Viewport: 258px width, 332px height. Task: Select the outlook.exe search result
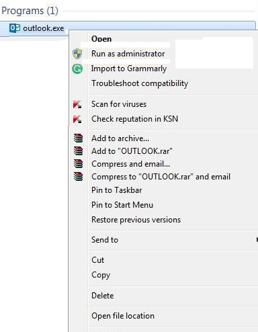click(128, 28)
